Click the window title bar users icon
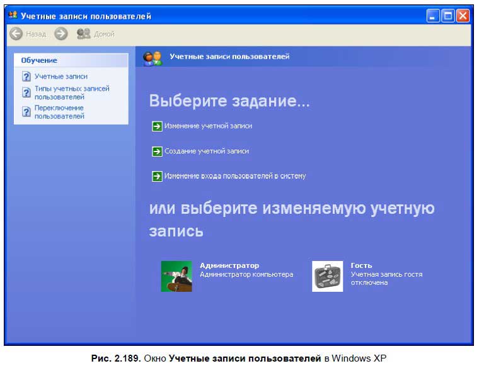Viewport: 479px width, 366px height. pos(13,15)
